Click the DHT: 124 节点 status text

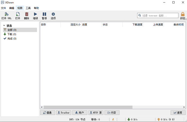(77, 120)
